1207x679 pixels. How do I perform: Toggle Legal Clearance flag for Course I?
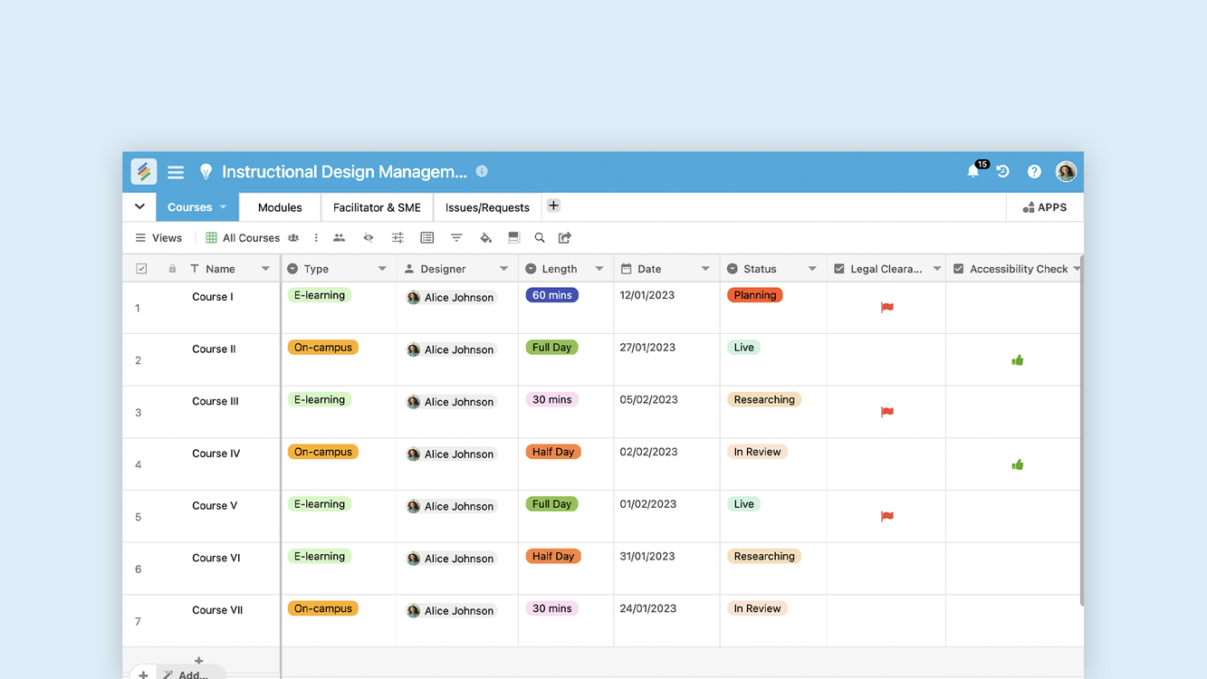point(886,308)
